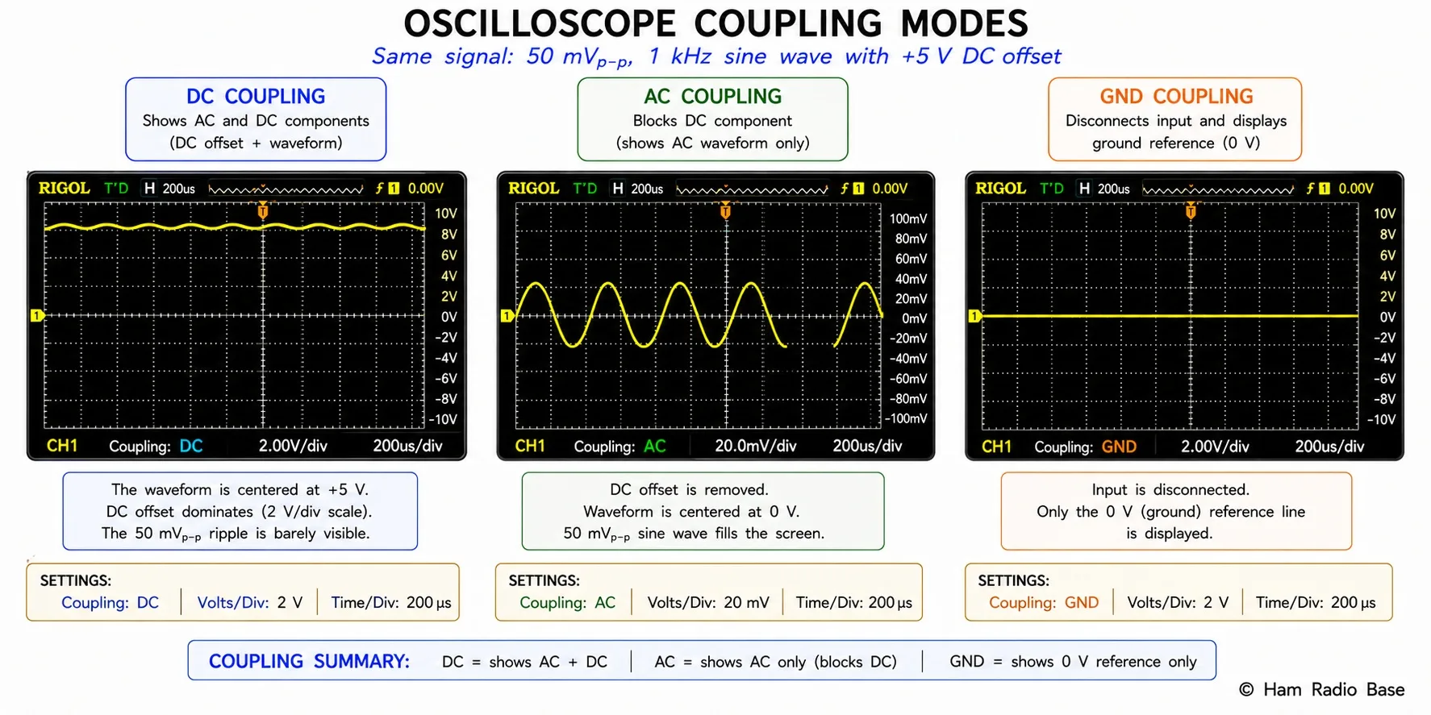Click the -80mV scale label on the AC scope
1431x715 pixels.
click(x=908, y=398)
